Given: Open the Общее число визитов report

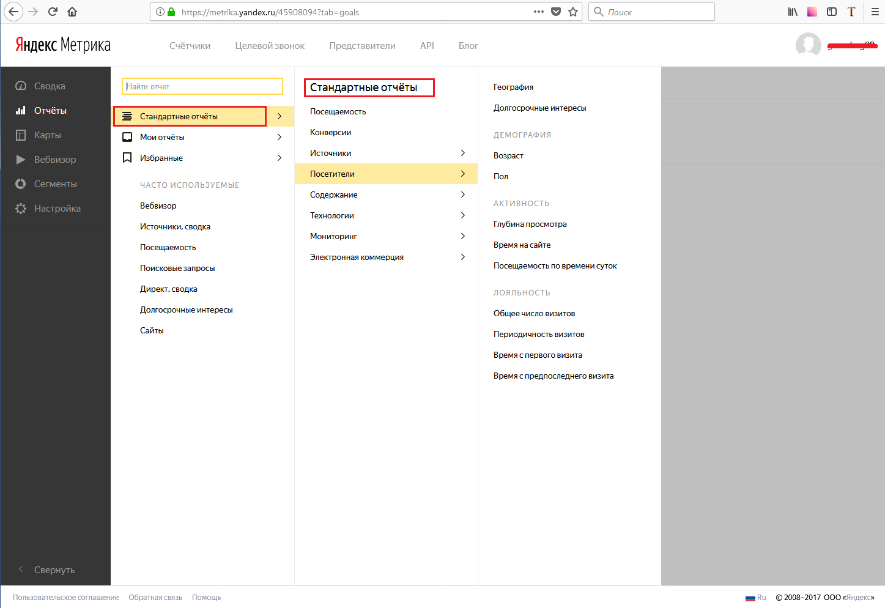Looking at the screenshot, I should tap(535, 313).
